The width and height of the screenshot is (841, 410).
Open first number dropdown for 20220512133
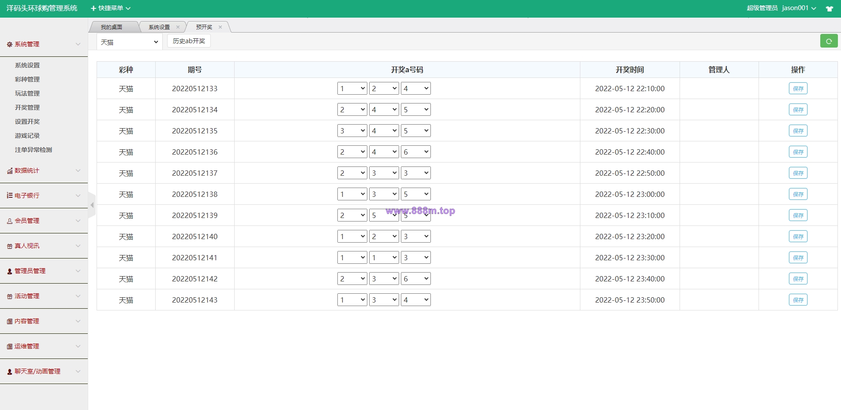click(352, 89)
